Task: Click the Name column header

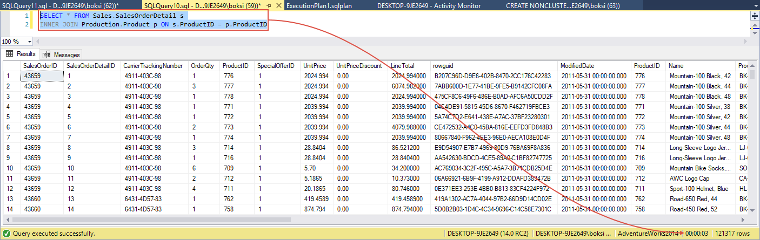Action: (x=701, y=66)
